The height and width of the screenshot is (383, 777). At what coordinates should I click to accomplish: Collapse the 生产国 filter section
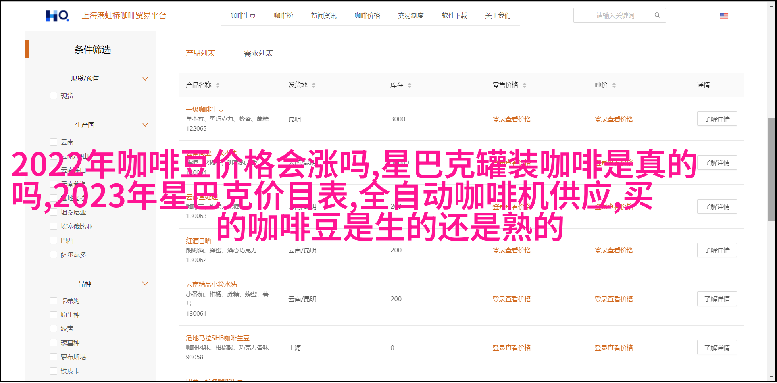(x=145, y=125)
